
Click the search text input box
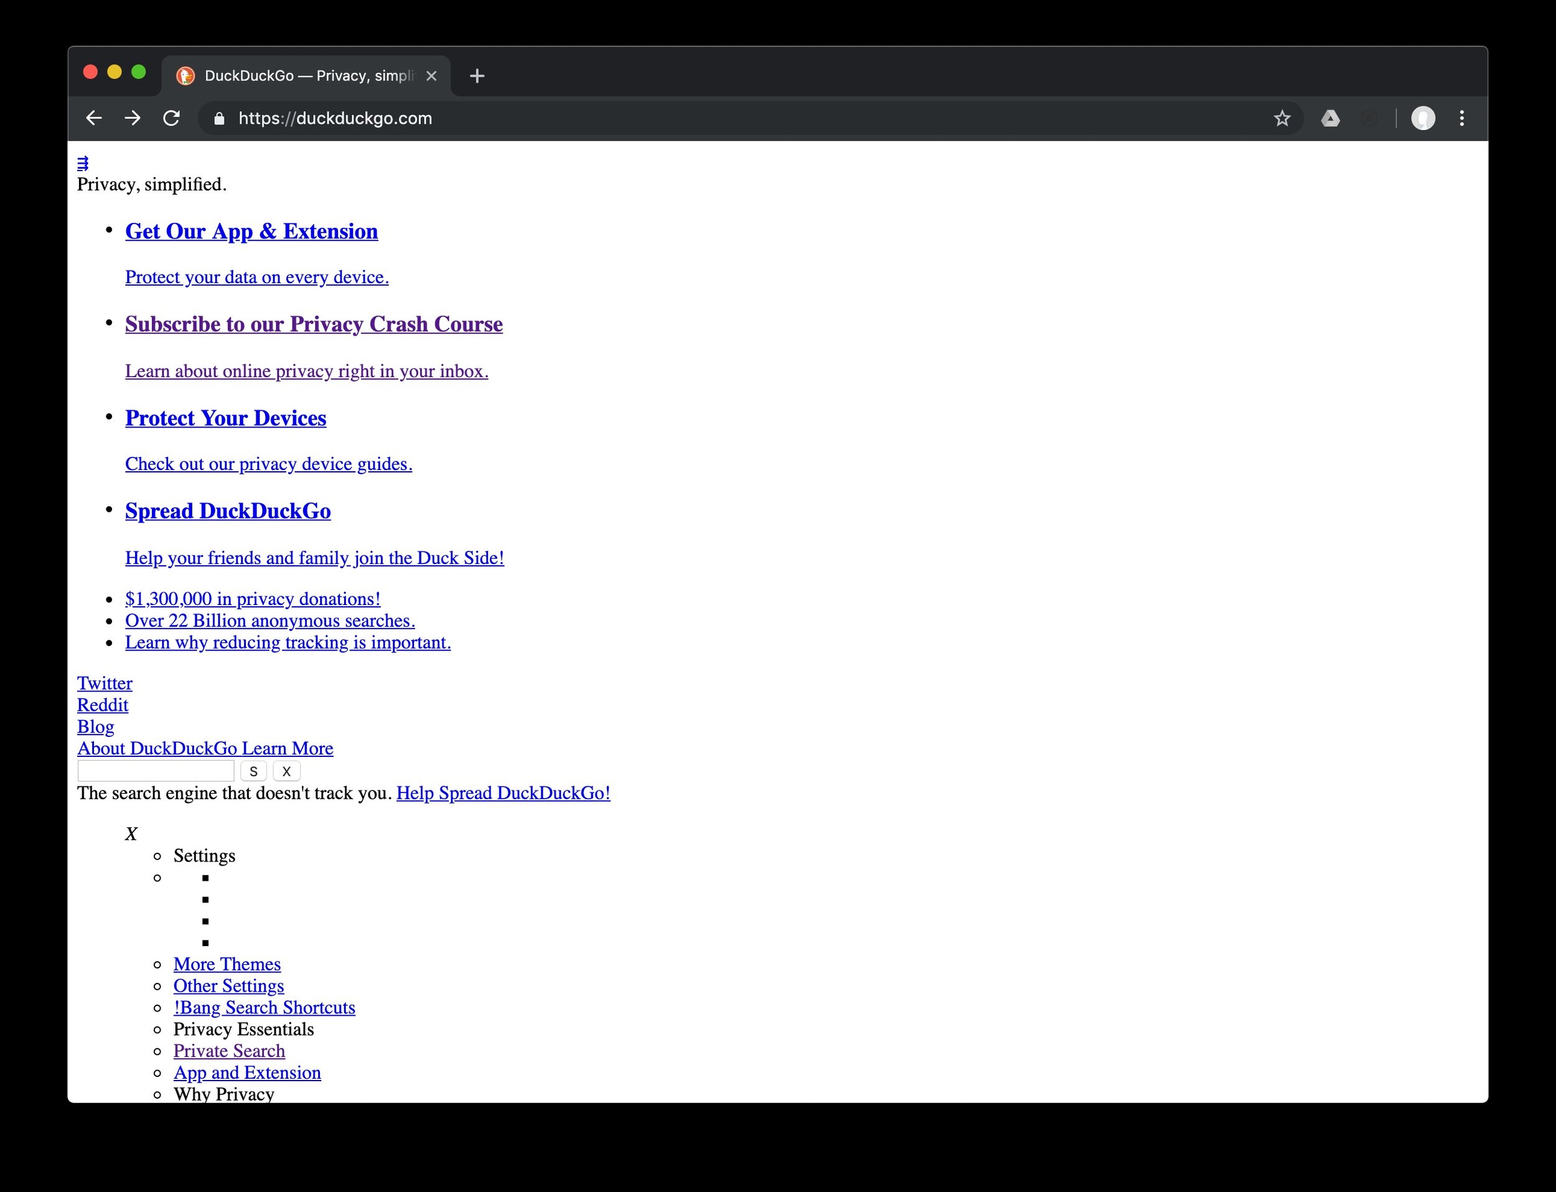[156, 771]
